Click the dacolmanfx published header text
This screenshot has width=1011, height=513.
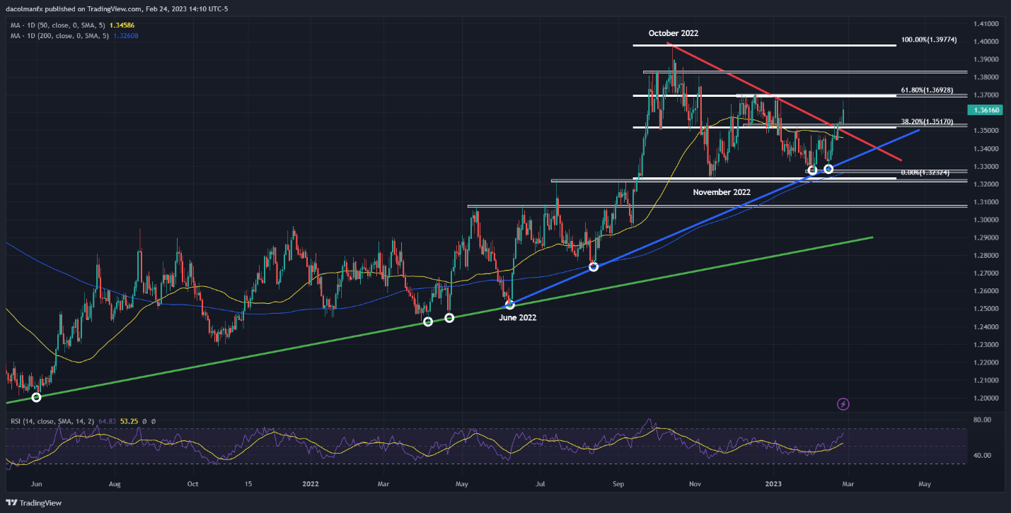coord(117,8)
